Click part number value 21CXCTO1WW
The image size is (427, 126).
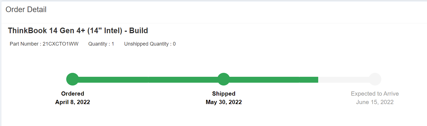[x=61, y=44]
